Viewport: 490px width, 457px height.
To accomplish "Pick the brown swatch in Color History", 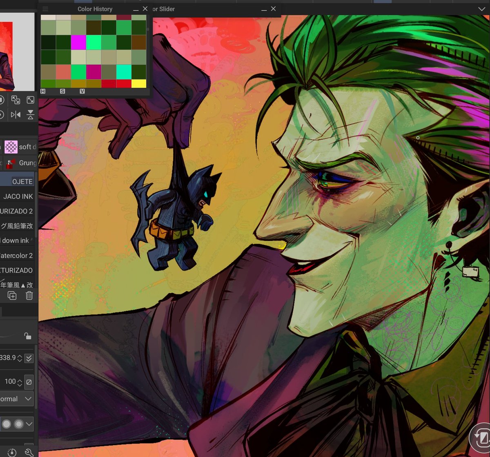I will [139, 42].
